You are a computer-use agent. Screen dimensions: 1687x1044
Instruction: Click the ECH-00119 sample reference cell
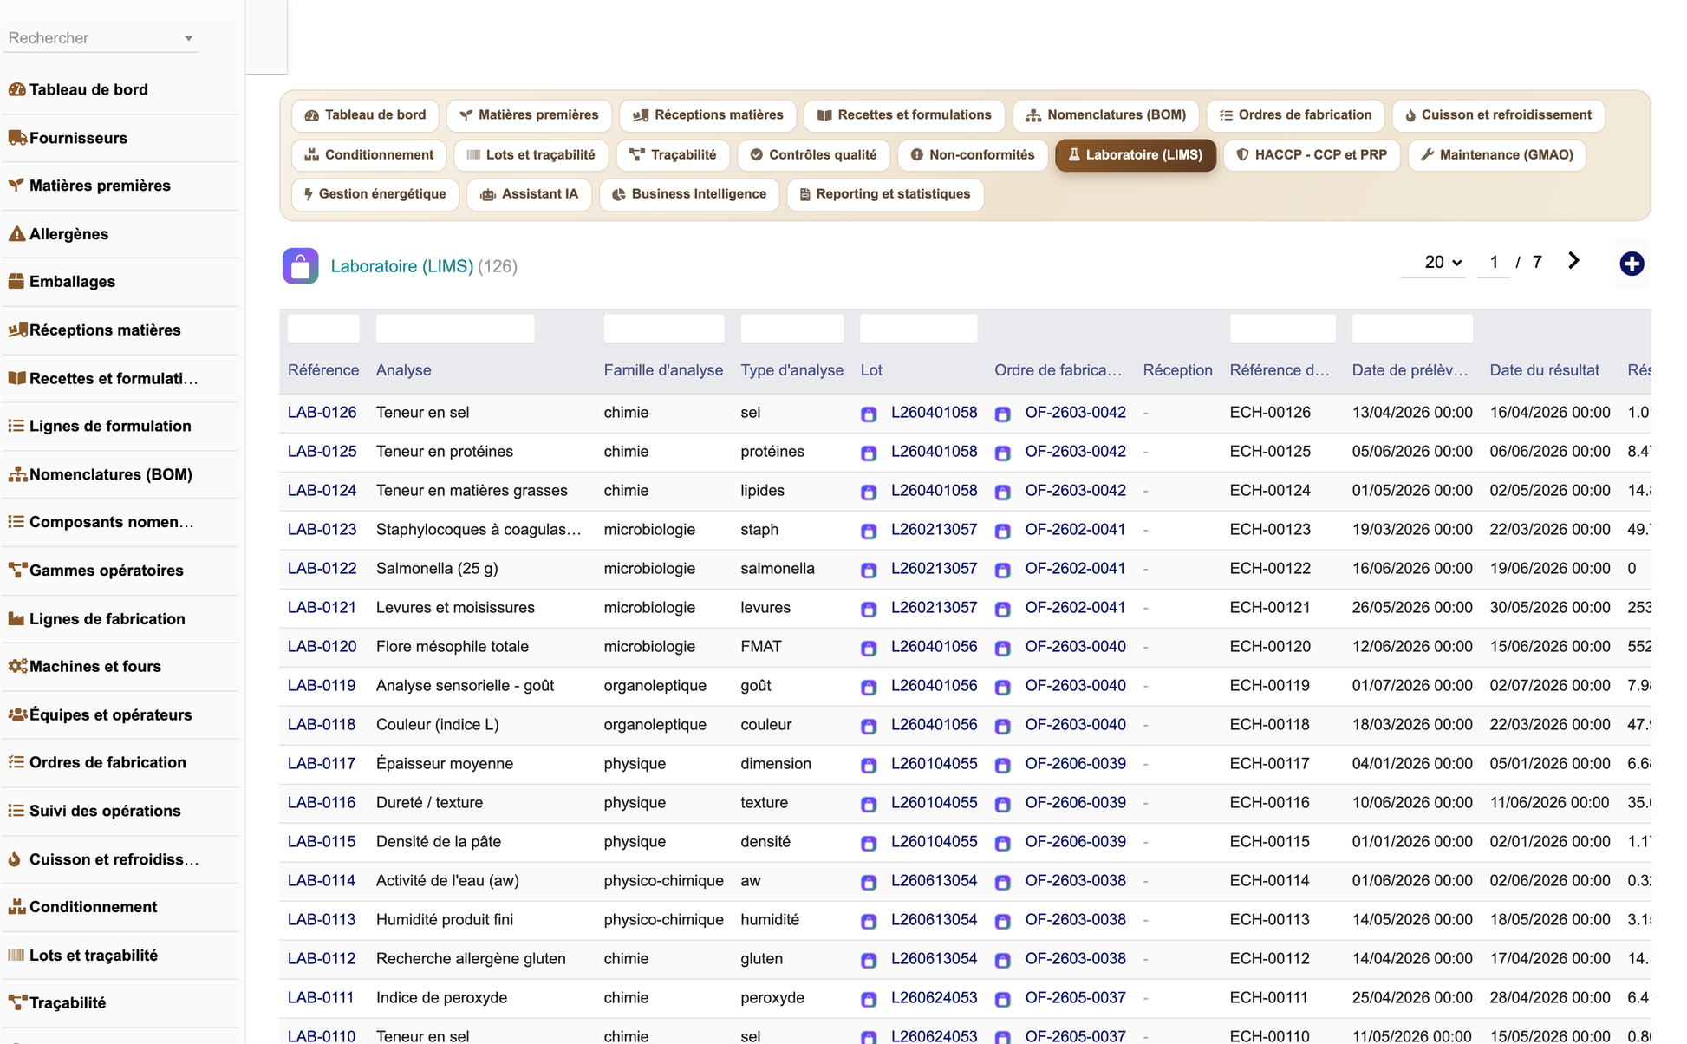pyautogui.click(x=1269, y=686)
